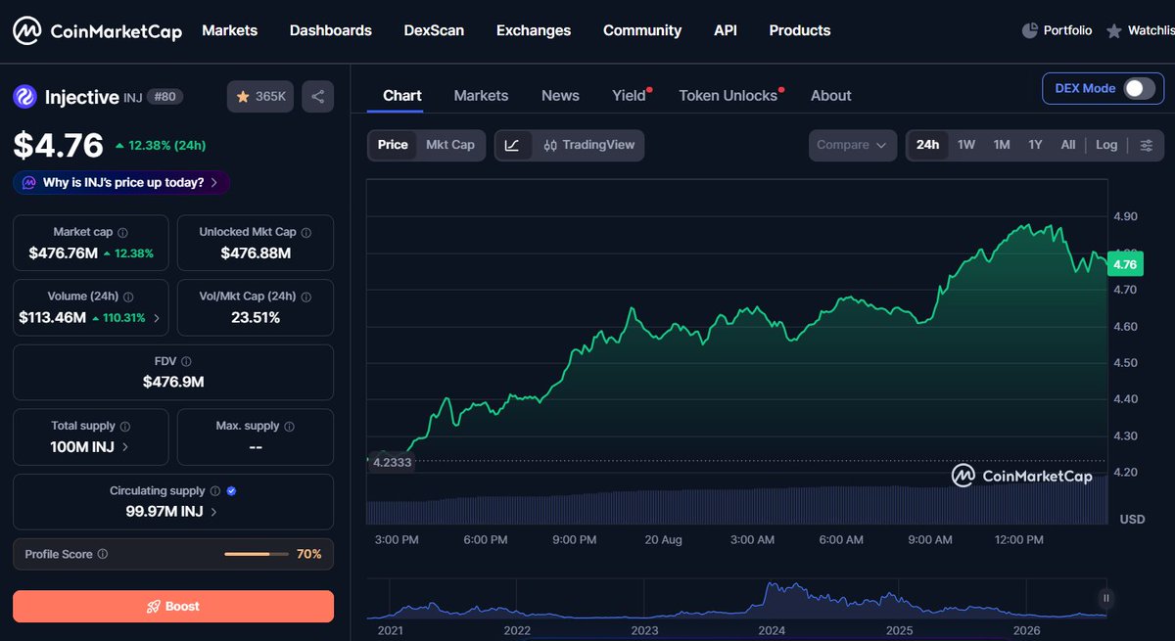Click the 4.76 current price label

click(x=1125, y=264)
